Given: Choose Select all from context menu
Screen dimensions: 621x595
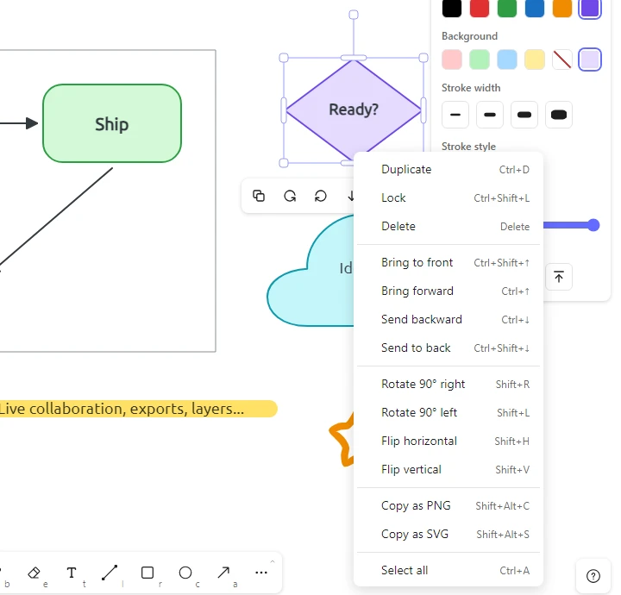Looking at the screenshot, I should 448,571.
